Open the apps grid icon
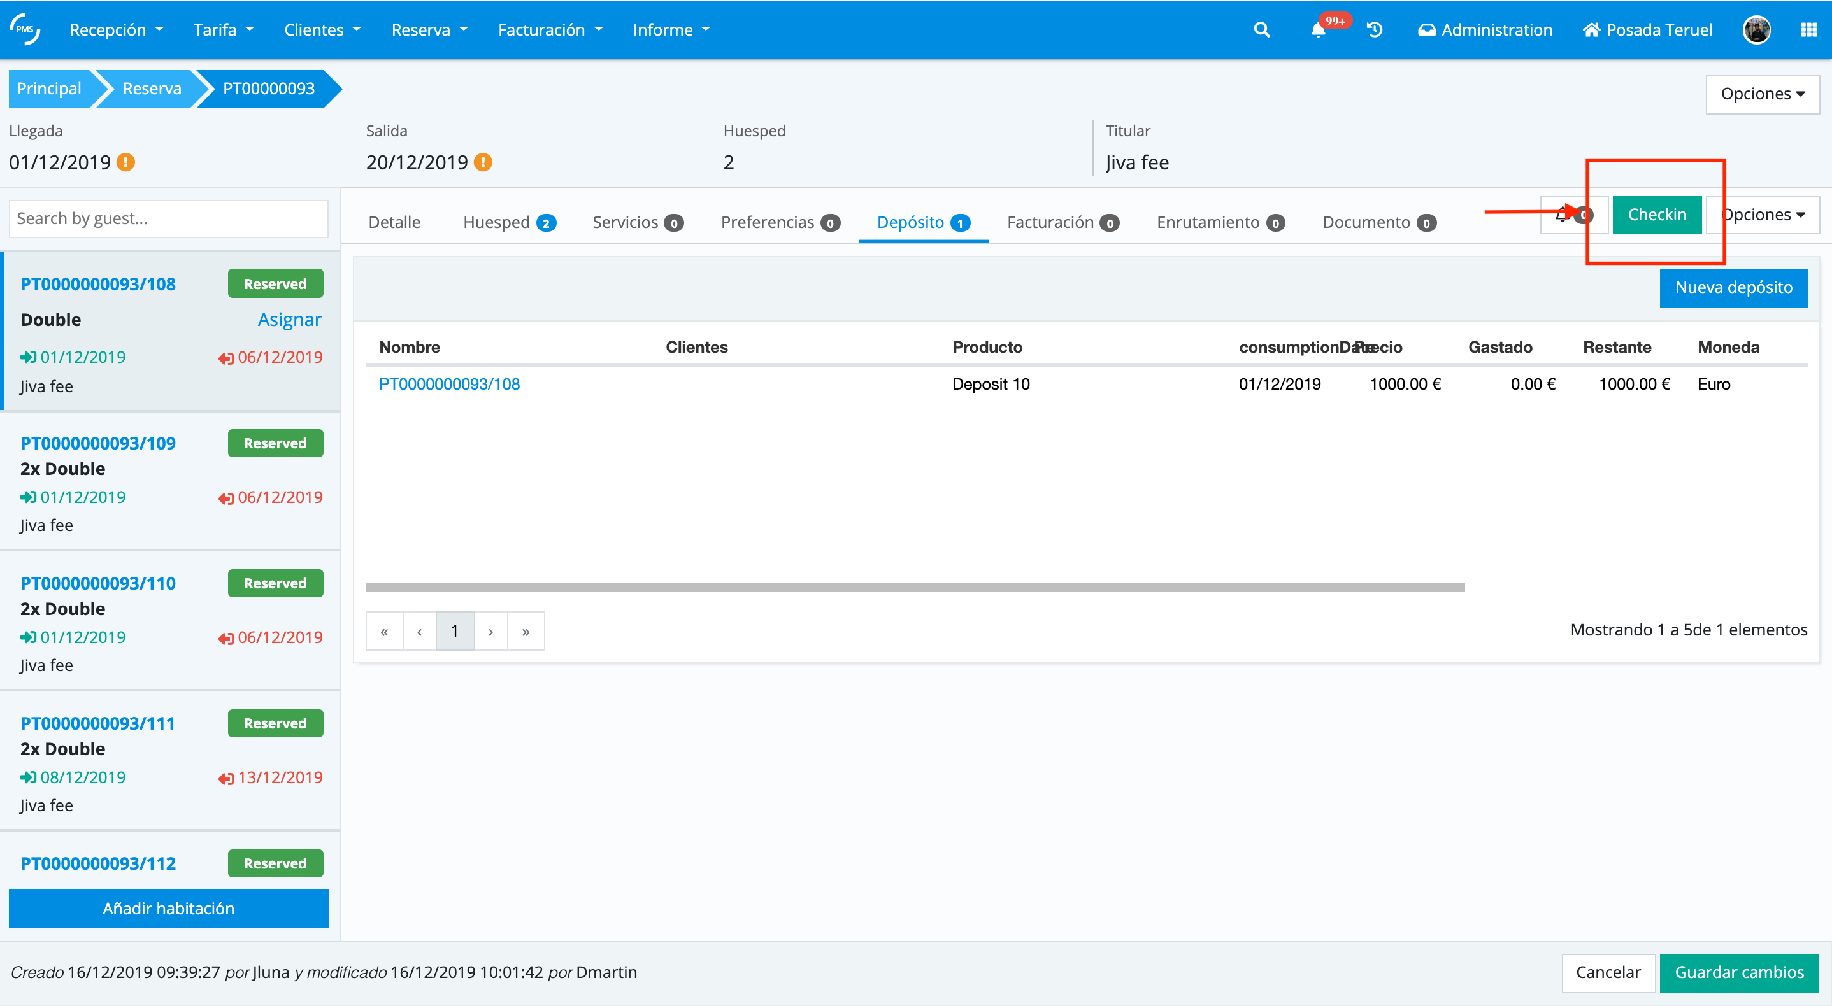 1808,30
